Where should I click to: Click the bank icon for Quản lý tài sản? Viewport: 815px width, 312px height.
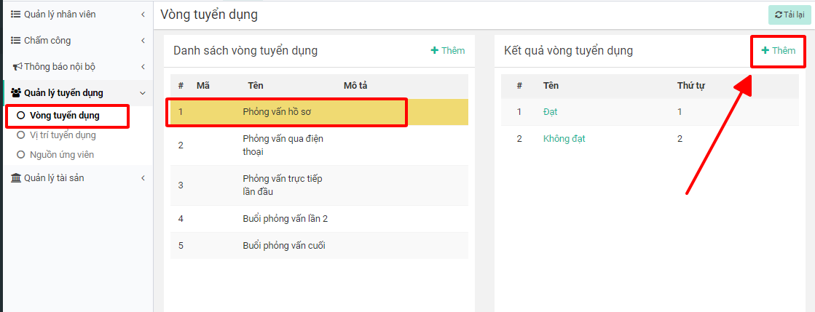(16, 178)
